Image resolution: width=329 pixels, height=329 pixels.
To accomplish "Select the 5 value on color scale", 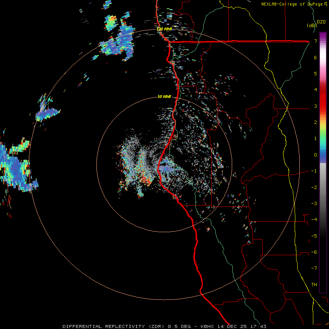I will coord(315,73).
